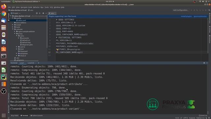Open Firefox from the Ubuntu dock
Image resolution: width=211 pixels, height=119 pixels.
pos(4,7)
